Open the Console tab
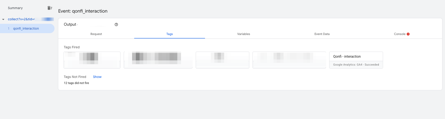The height and width of the screenshot is (119, 445). pos(400,34)
